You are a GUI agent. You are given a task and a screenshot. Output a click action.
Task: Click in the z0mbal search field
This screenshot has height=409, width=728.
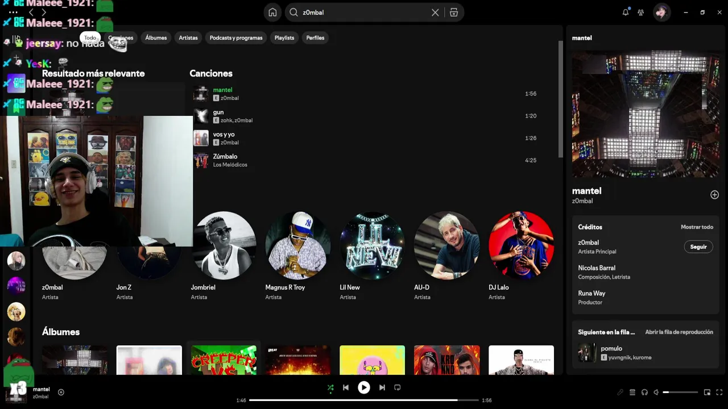pyautogui.click(x=364, y=12)
